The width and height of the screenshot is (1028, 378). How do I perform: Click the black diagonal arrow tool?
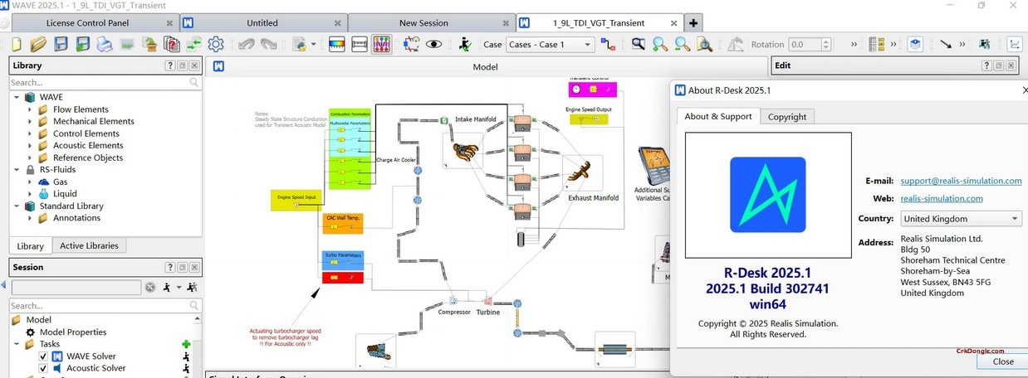[x=947, y=44]
